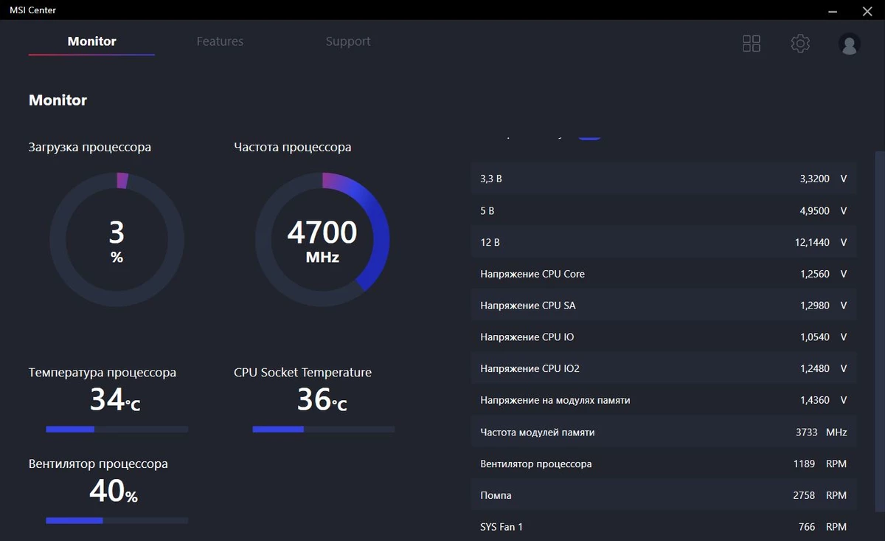The image size is (885, 541).
Task: Select the 5 В voltage row
Action: point(664,210)
